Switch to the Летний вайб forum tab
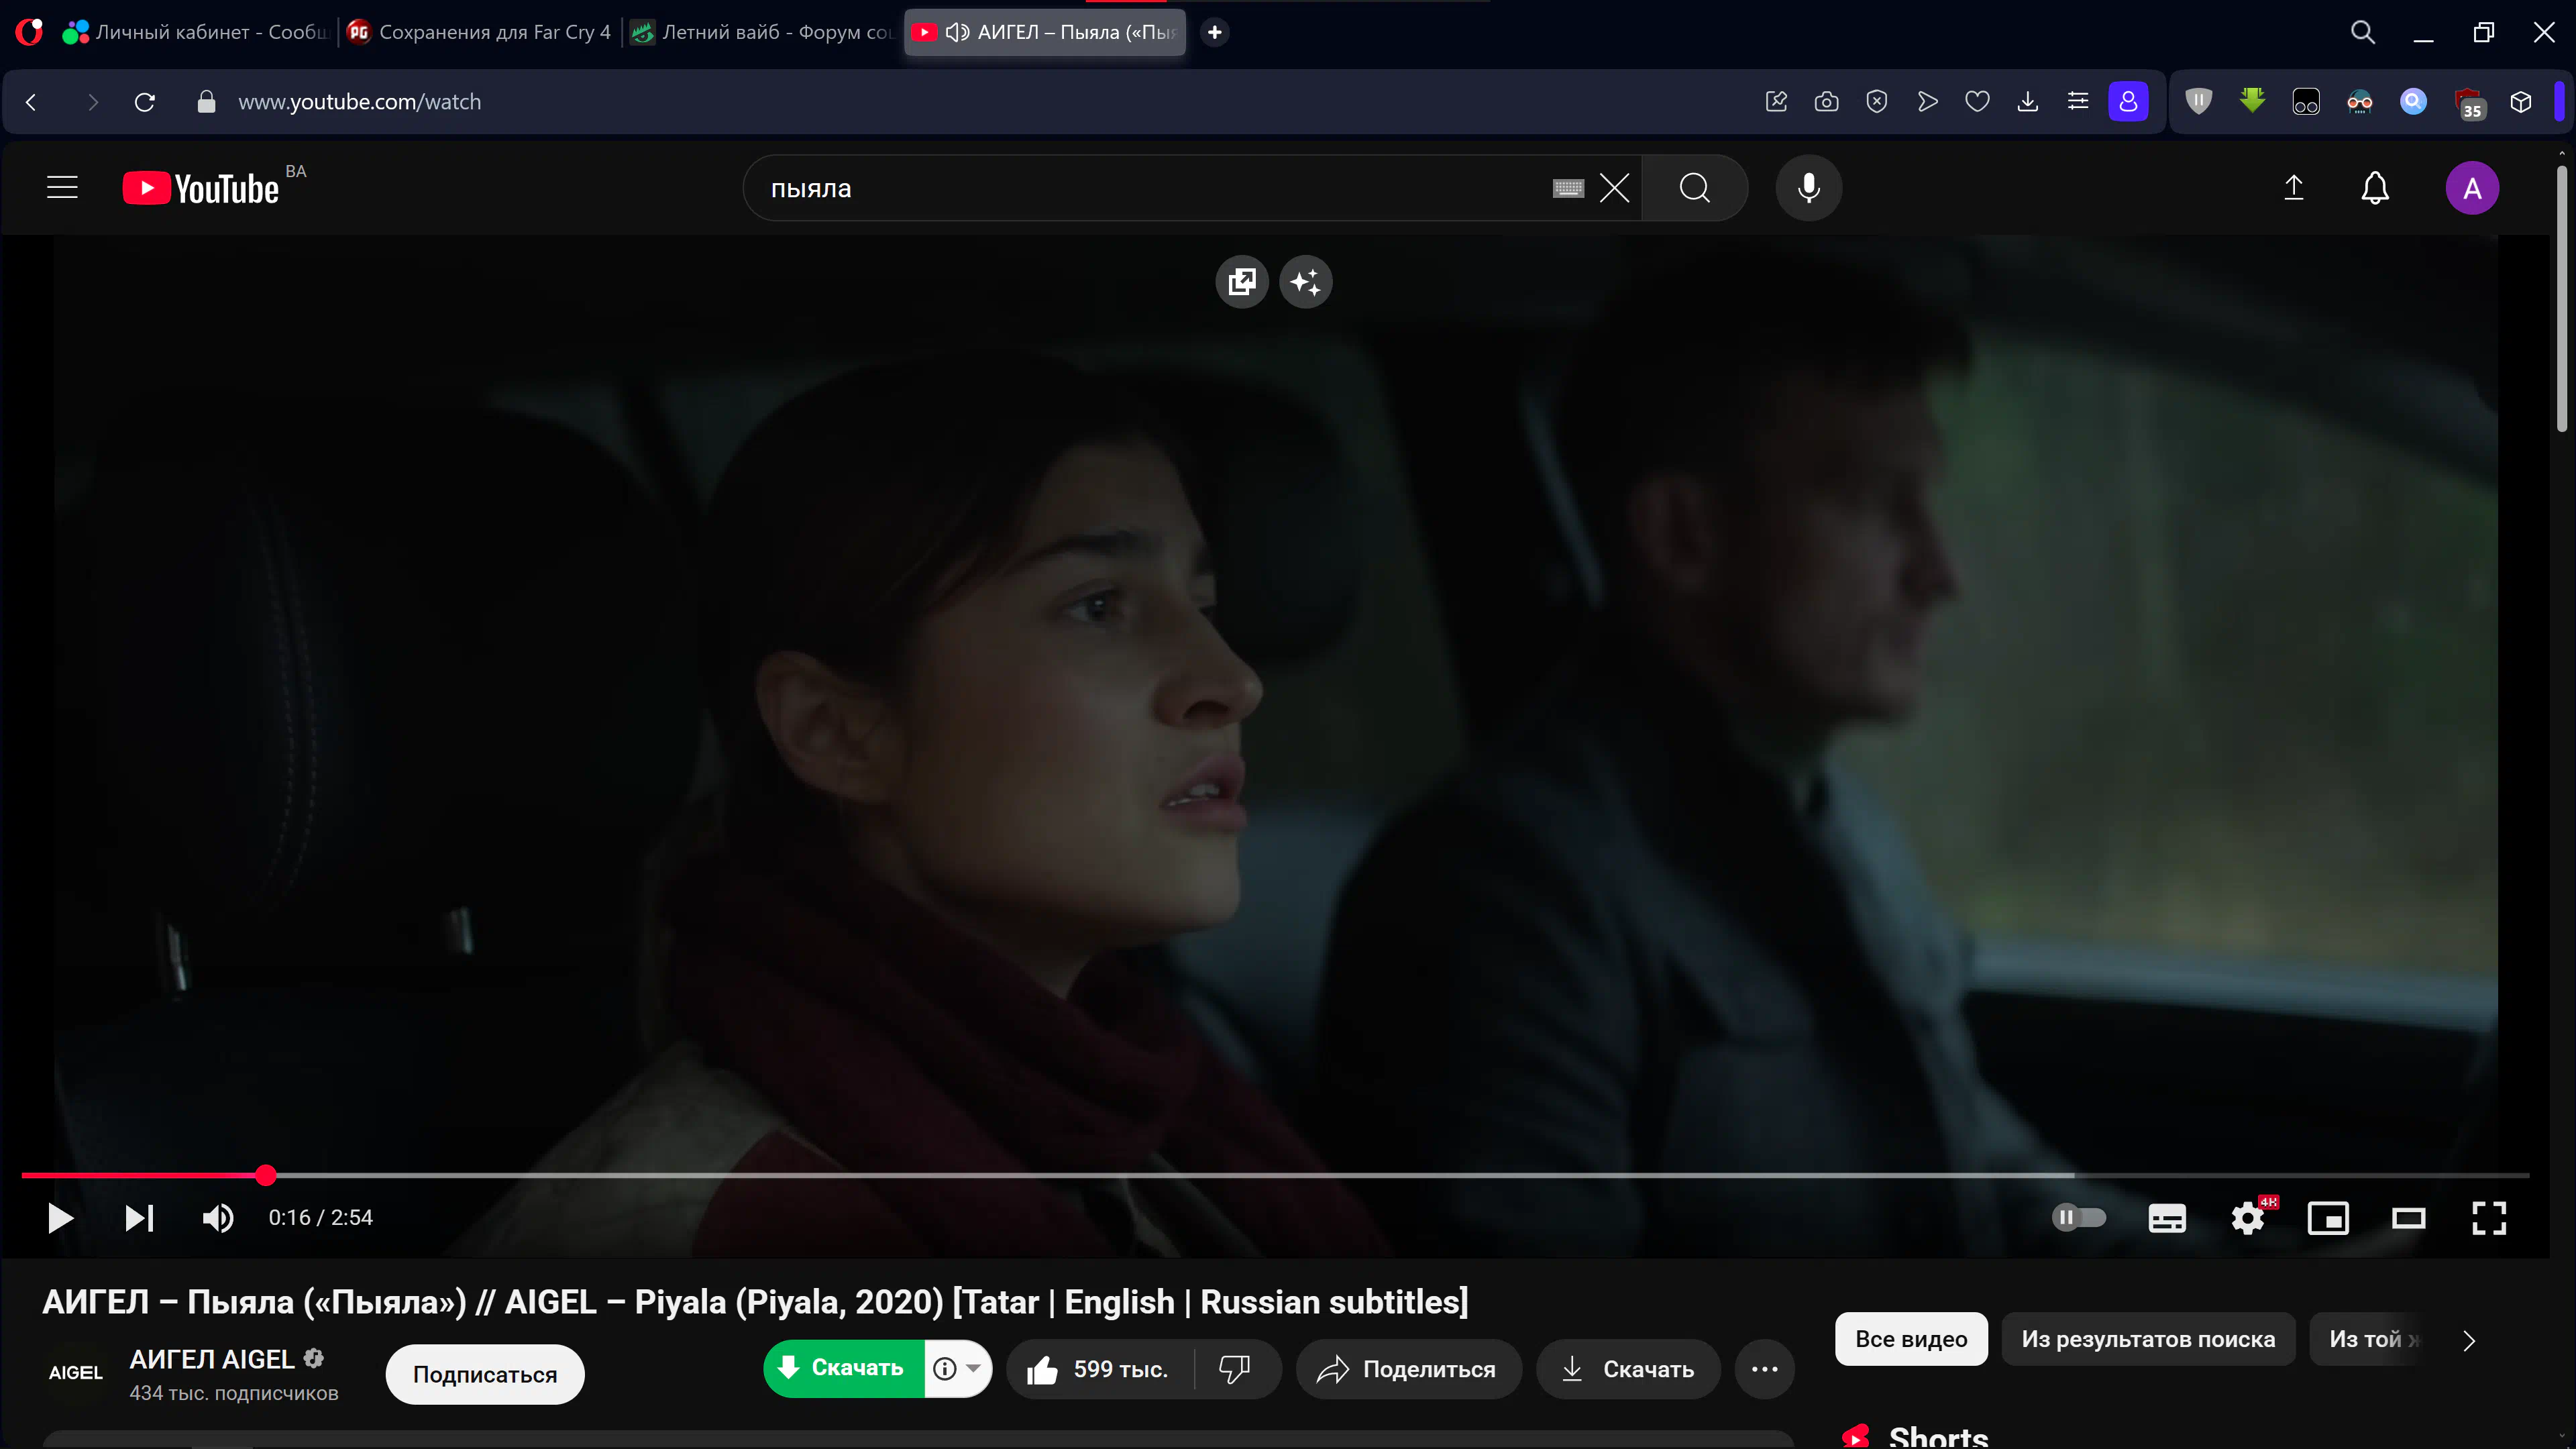 763,32
